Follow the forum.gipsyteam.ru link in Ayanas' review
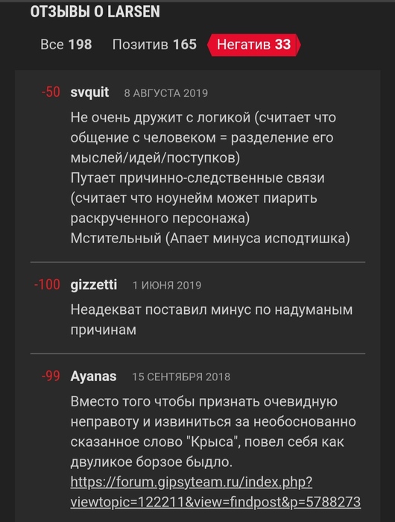 [215, 491]
